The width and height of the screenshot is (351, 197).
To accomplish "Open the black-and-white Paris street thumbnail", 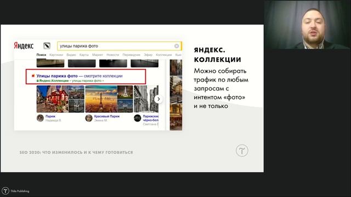I will 146,99.
